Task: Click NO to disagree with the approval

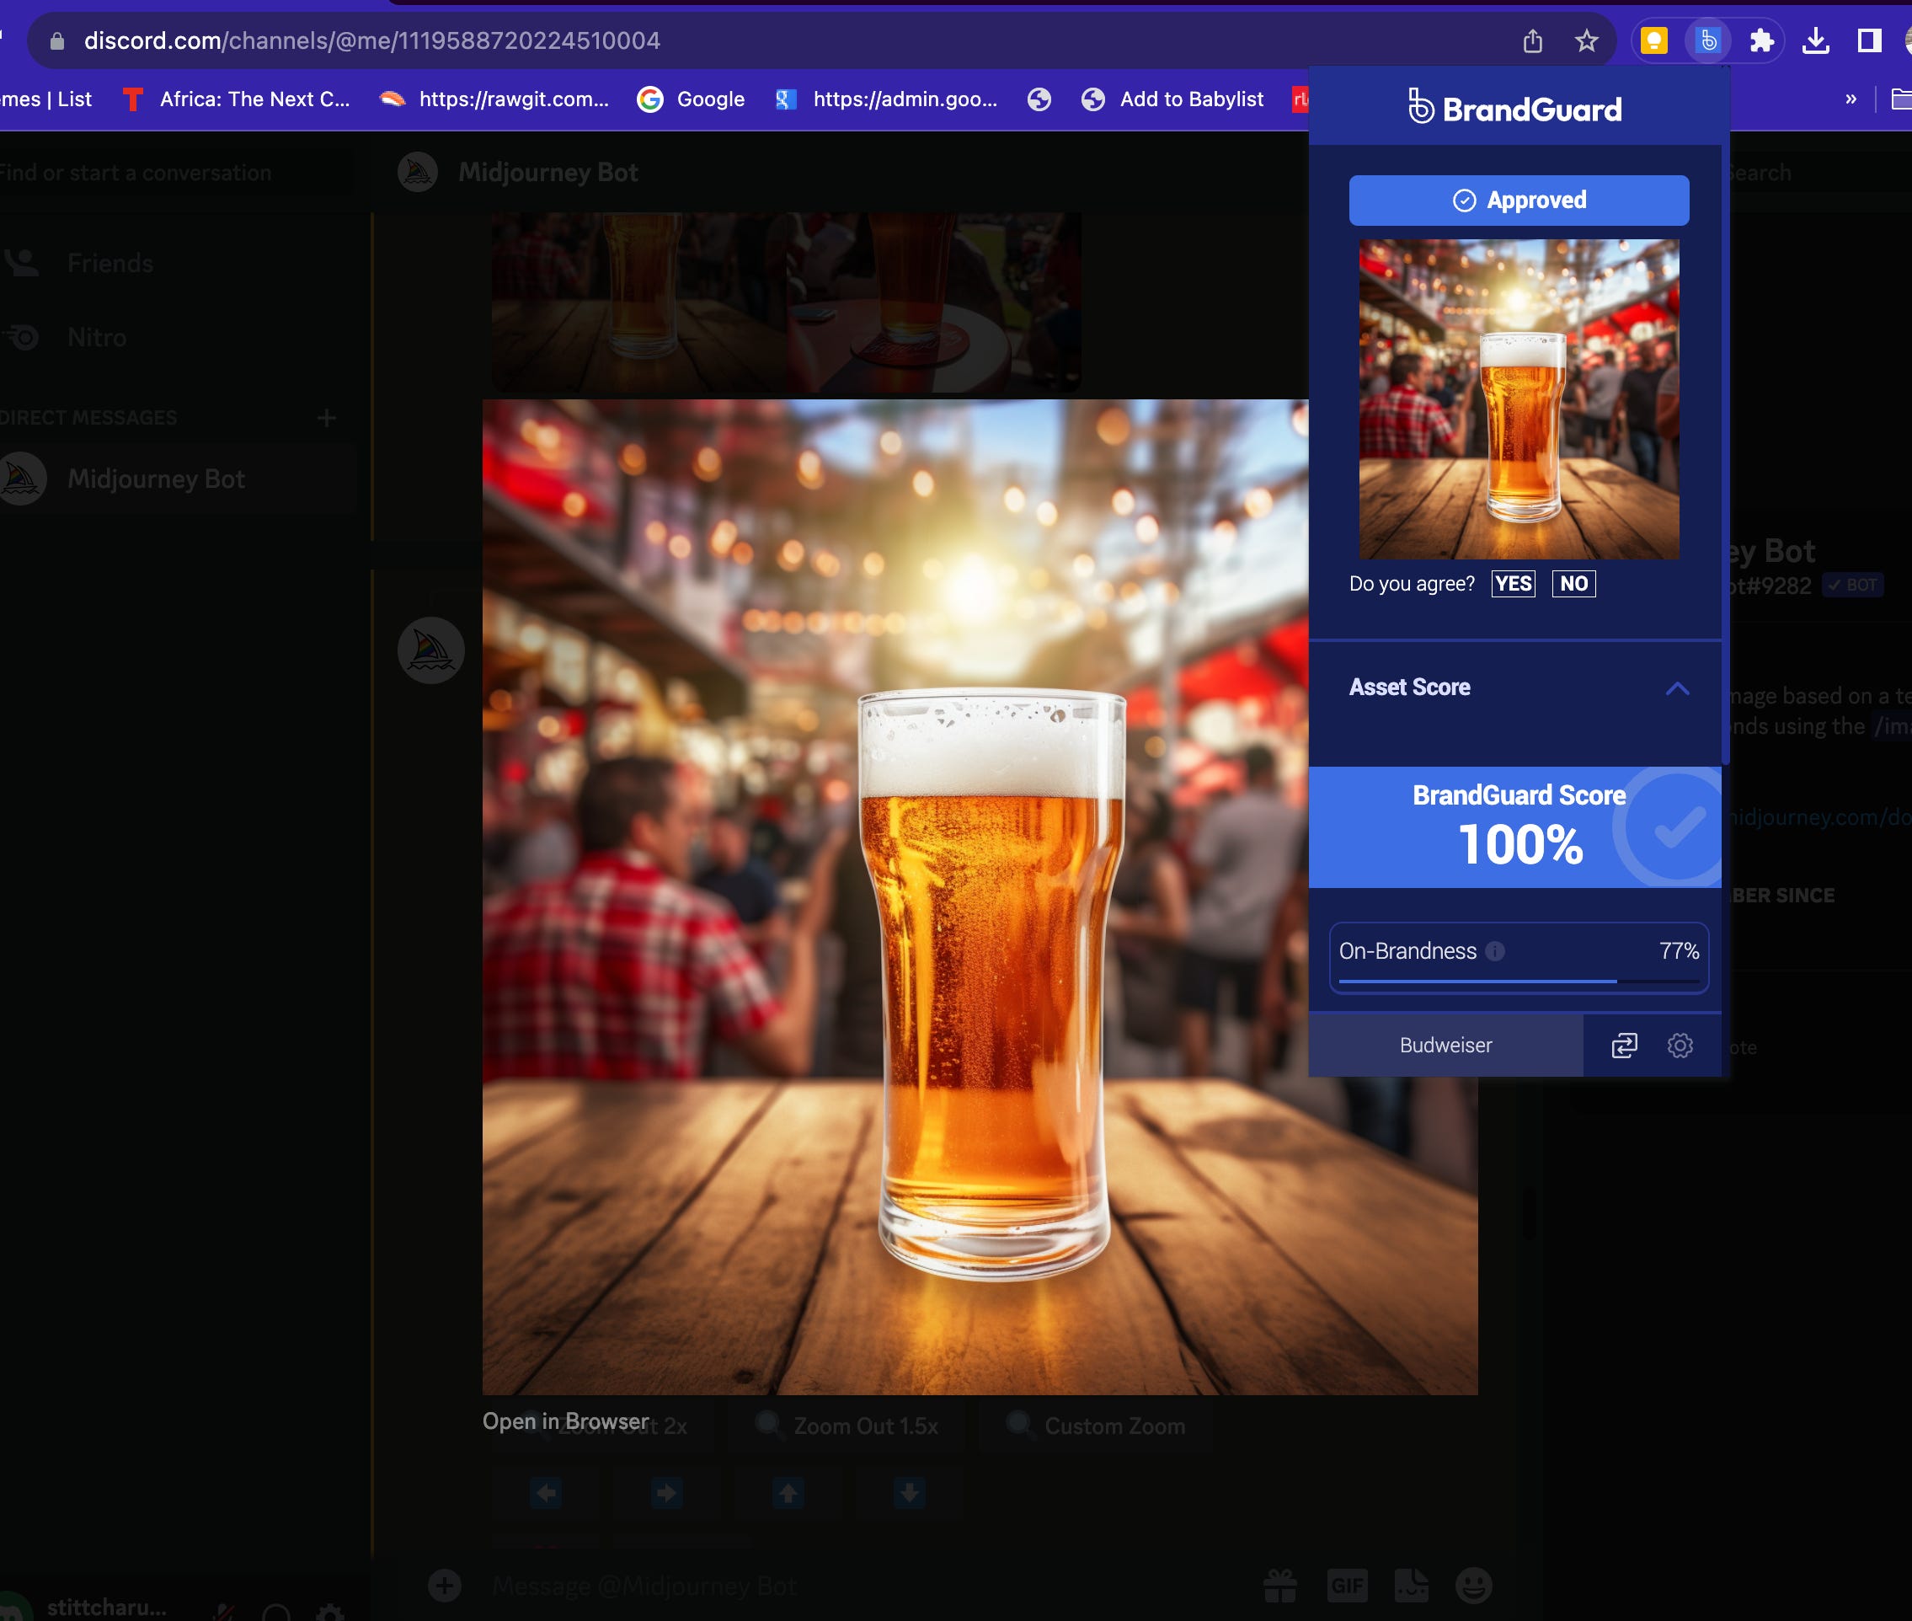Action: (x=1573, y=584)
